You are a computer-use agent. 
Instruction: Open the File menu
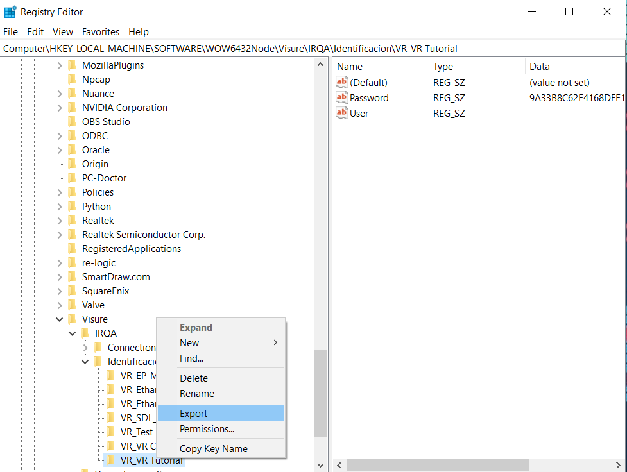[x=10, y=32]
